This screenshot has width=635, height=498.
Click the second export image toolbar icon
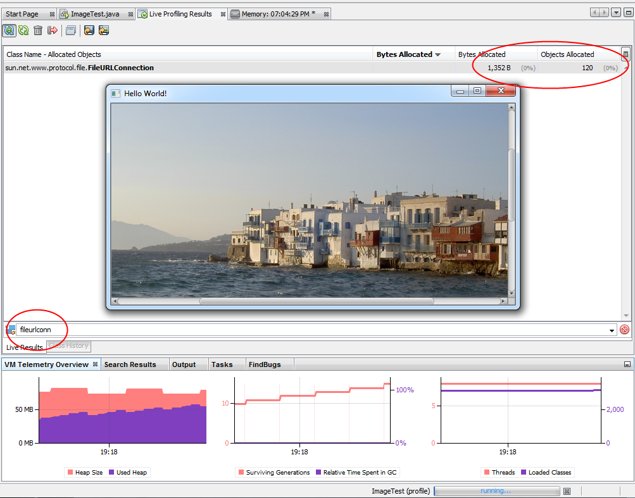(104, 30)
